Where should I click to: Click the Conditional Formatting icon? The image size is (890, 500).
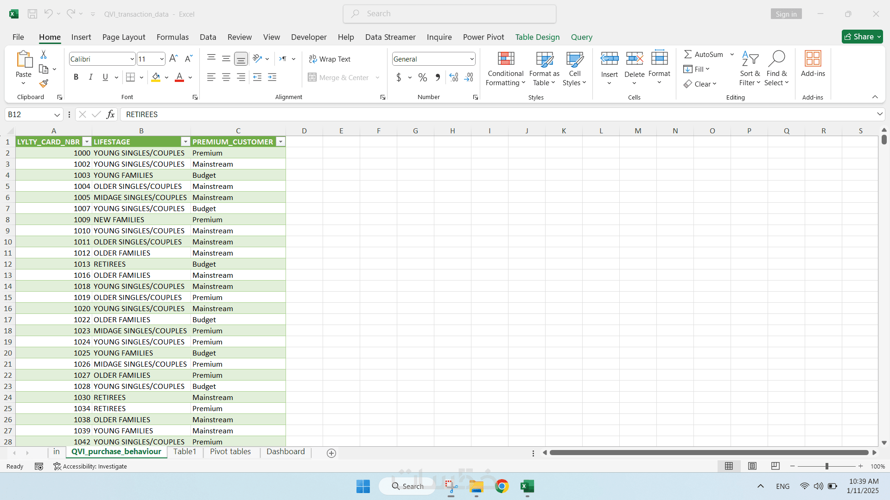click(x=505, y=59)
